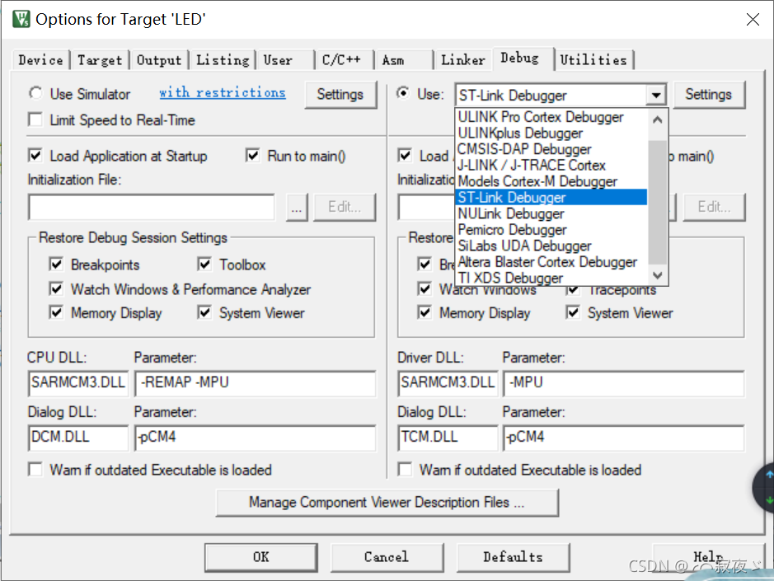Click the simulator Settings button
Image resolution: width=774 pixels, height=581 pixels.
[x=340, y=94]
